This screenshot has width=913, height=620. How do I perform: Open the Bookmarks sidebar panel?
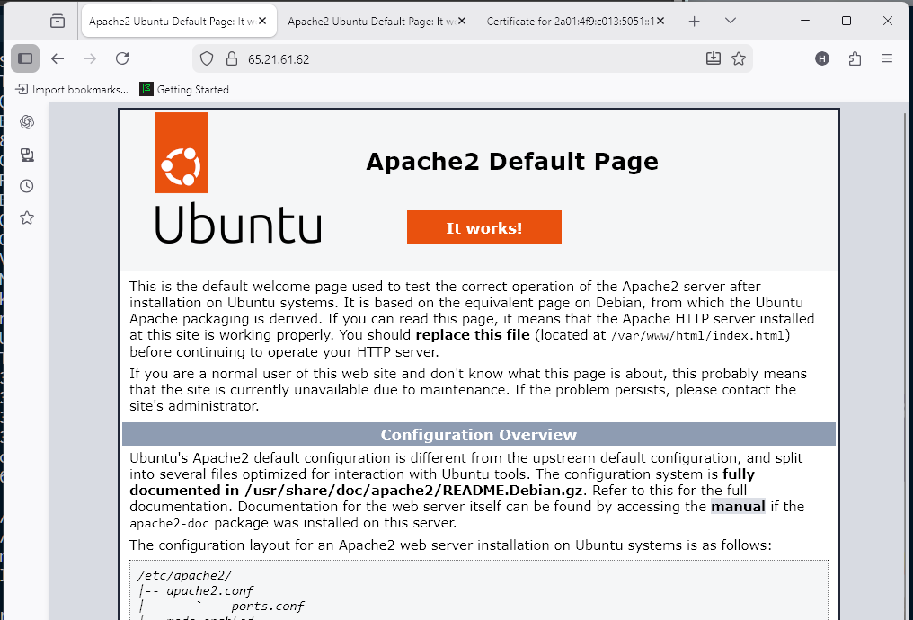27,217
